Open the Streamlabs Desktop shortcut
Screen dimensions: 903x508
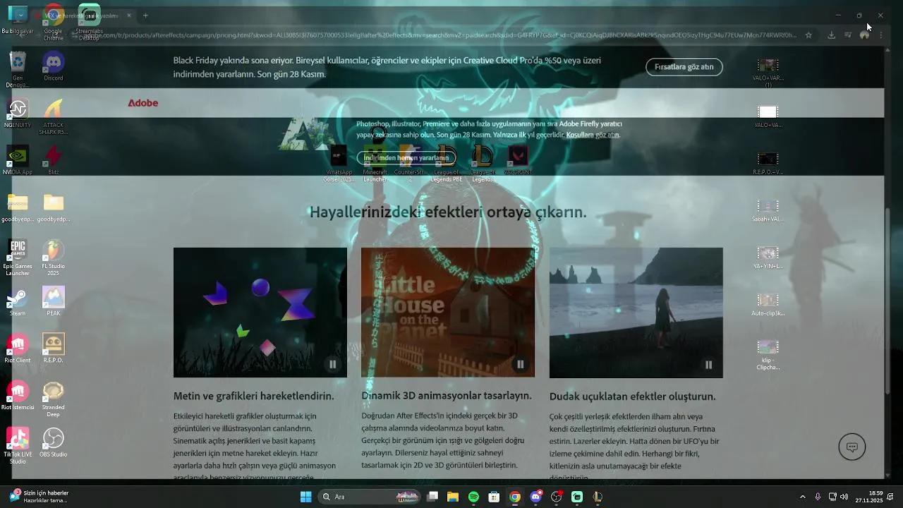(x=89, y=21)
